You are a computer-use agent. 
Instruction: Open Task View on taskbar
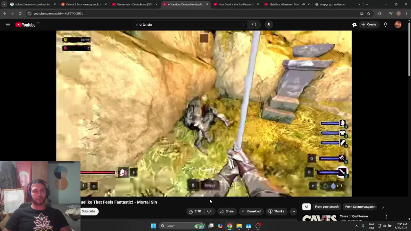click(x=211, y=226)
